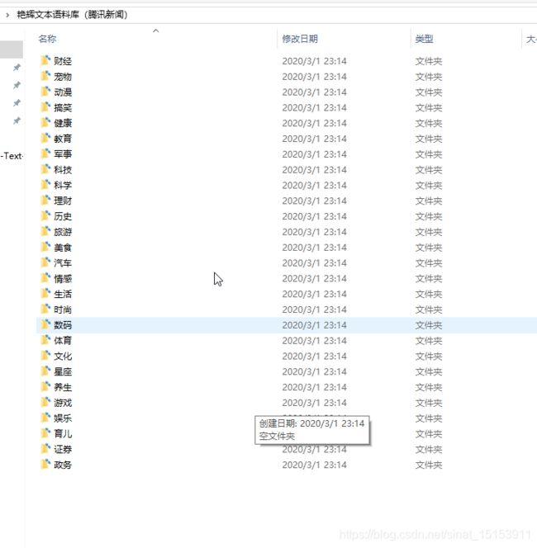Viewport: 537px width, 548px height.
Task: Sort by the 类型 column header
Action: tap(424, 39)
